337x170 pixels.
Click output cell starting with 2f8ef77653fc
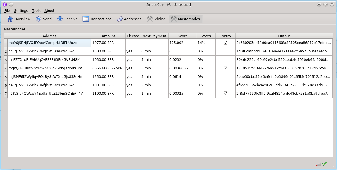point(284,93)
